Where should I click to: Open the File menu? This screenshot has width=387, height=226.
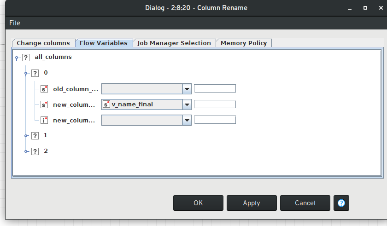[15, 23]
